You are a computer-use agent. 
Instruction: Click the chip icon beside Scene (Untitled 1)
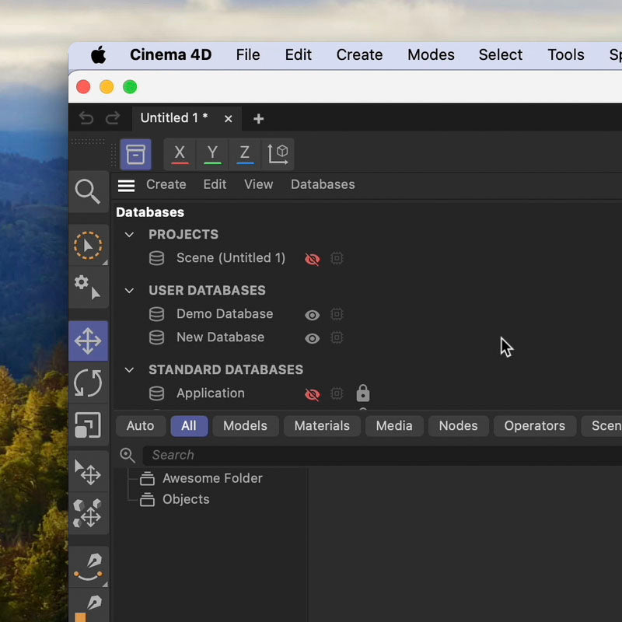(x=337, y=258)
